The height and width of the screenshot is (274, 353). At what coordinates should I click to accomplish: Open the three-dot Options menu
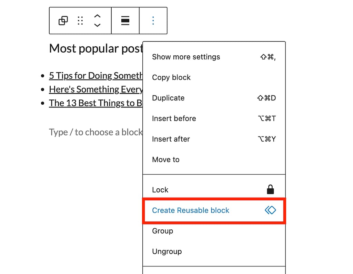coord(153,21)
